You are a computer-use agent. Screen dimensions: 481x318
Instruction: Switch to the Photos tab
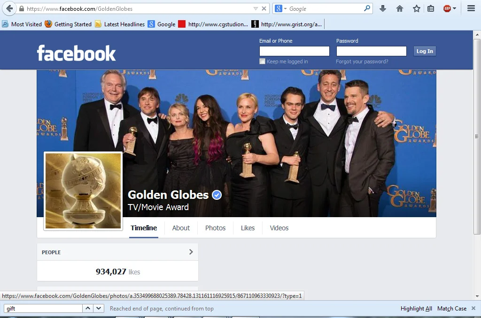click(215, 228)
